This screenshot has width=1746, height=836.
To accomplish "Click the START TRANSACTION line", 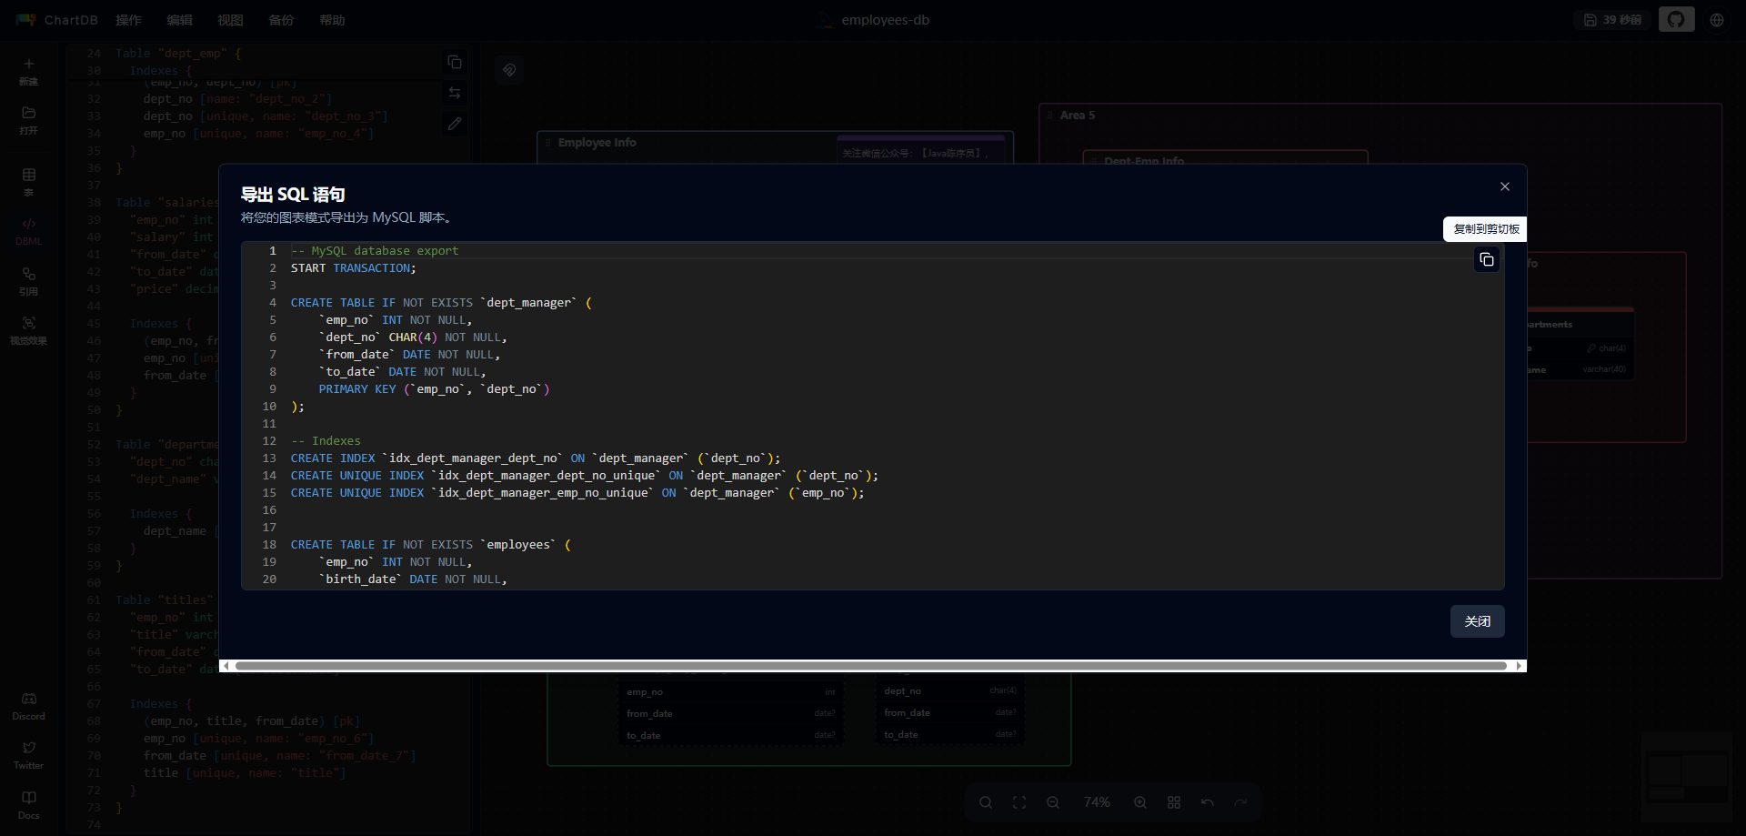I will pyautogui.click(x=354, y=268).
